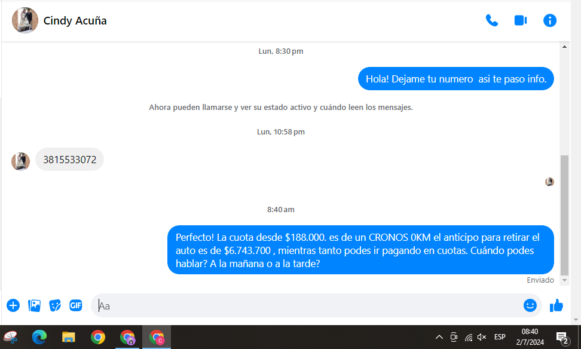Screen dimensions: 581x349
Task: Click the Cindy Acuña contact name
Action: (75, 21)
